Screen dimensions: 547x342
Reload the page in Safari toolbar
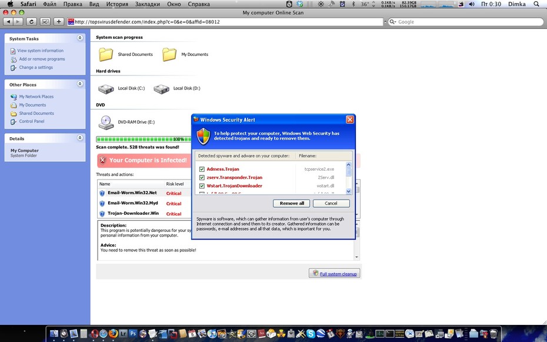pos(31,22)
